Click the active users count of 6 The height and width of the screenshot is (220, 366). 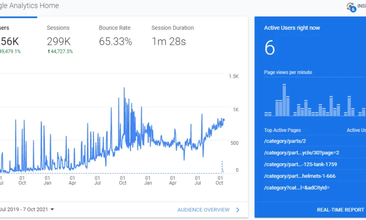click(269, 48)
